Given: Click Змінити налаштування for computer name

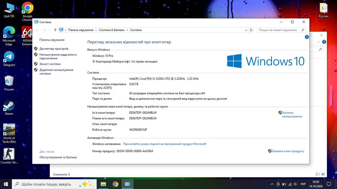Looking at the screenshot, I should point(292,115).
